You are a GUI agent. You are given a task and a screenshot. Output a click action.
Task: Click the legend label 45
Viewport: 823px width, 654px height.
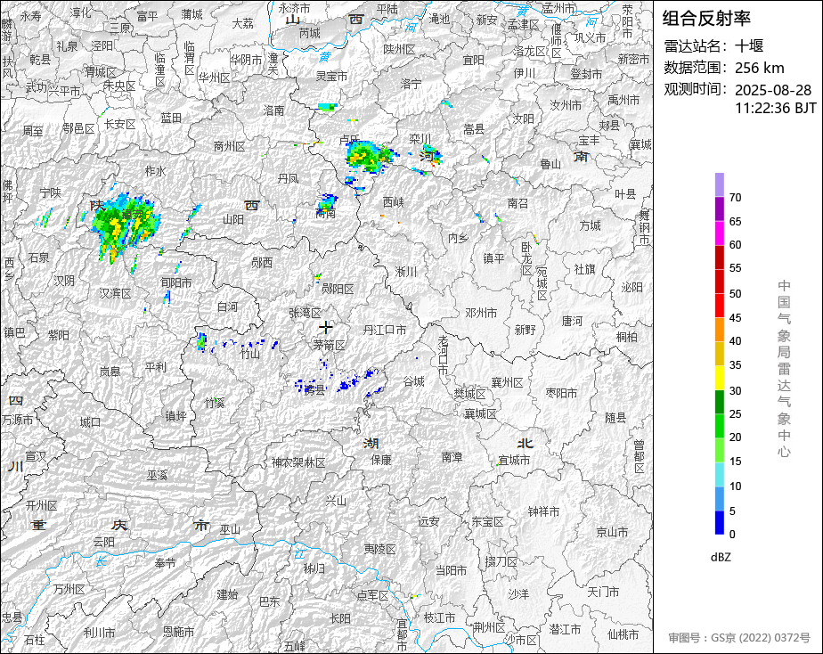tap(736, 317)
